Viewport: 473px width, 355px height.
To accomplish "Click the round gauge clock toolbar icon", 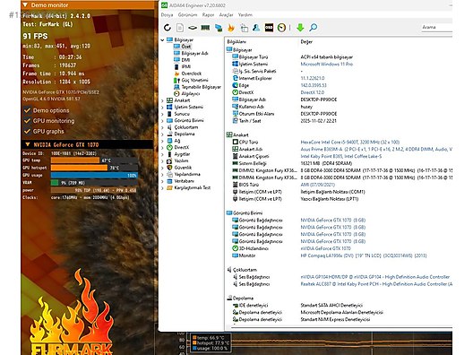I will click(281, 28).
